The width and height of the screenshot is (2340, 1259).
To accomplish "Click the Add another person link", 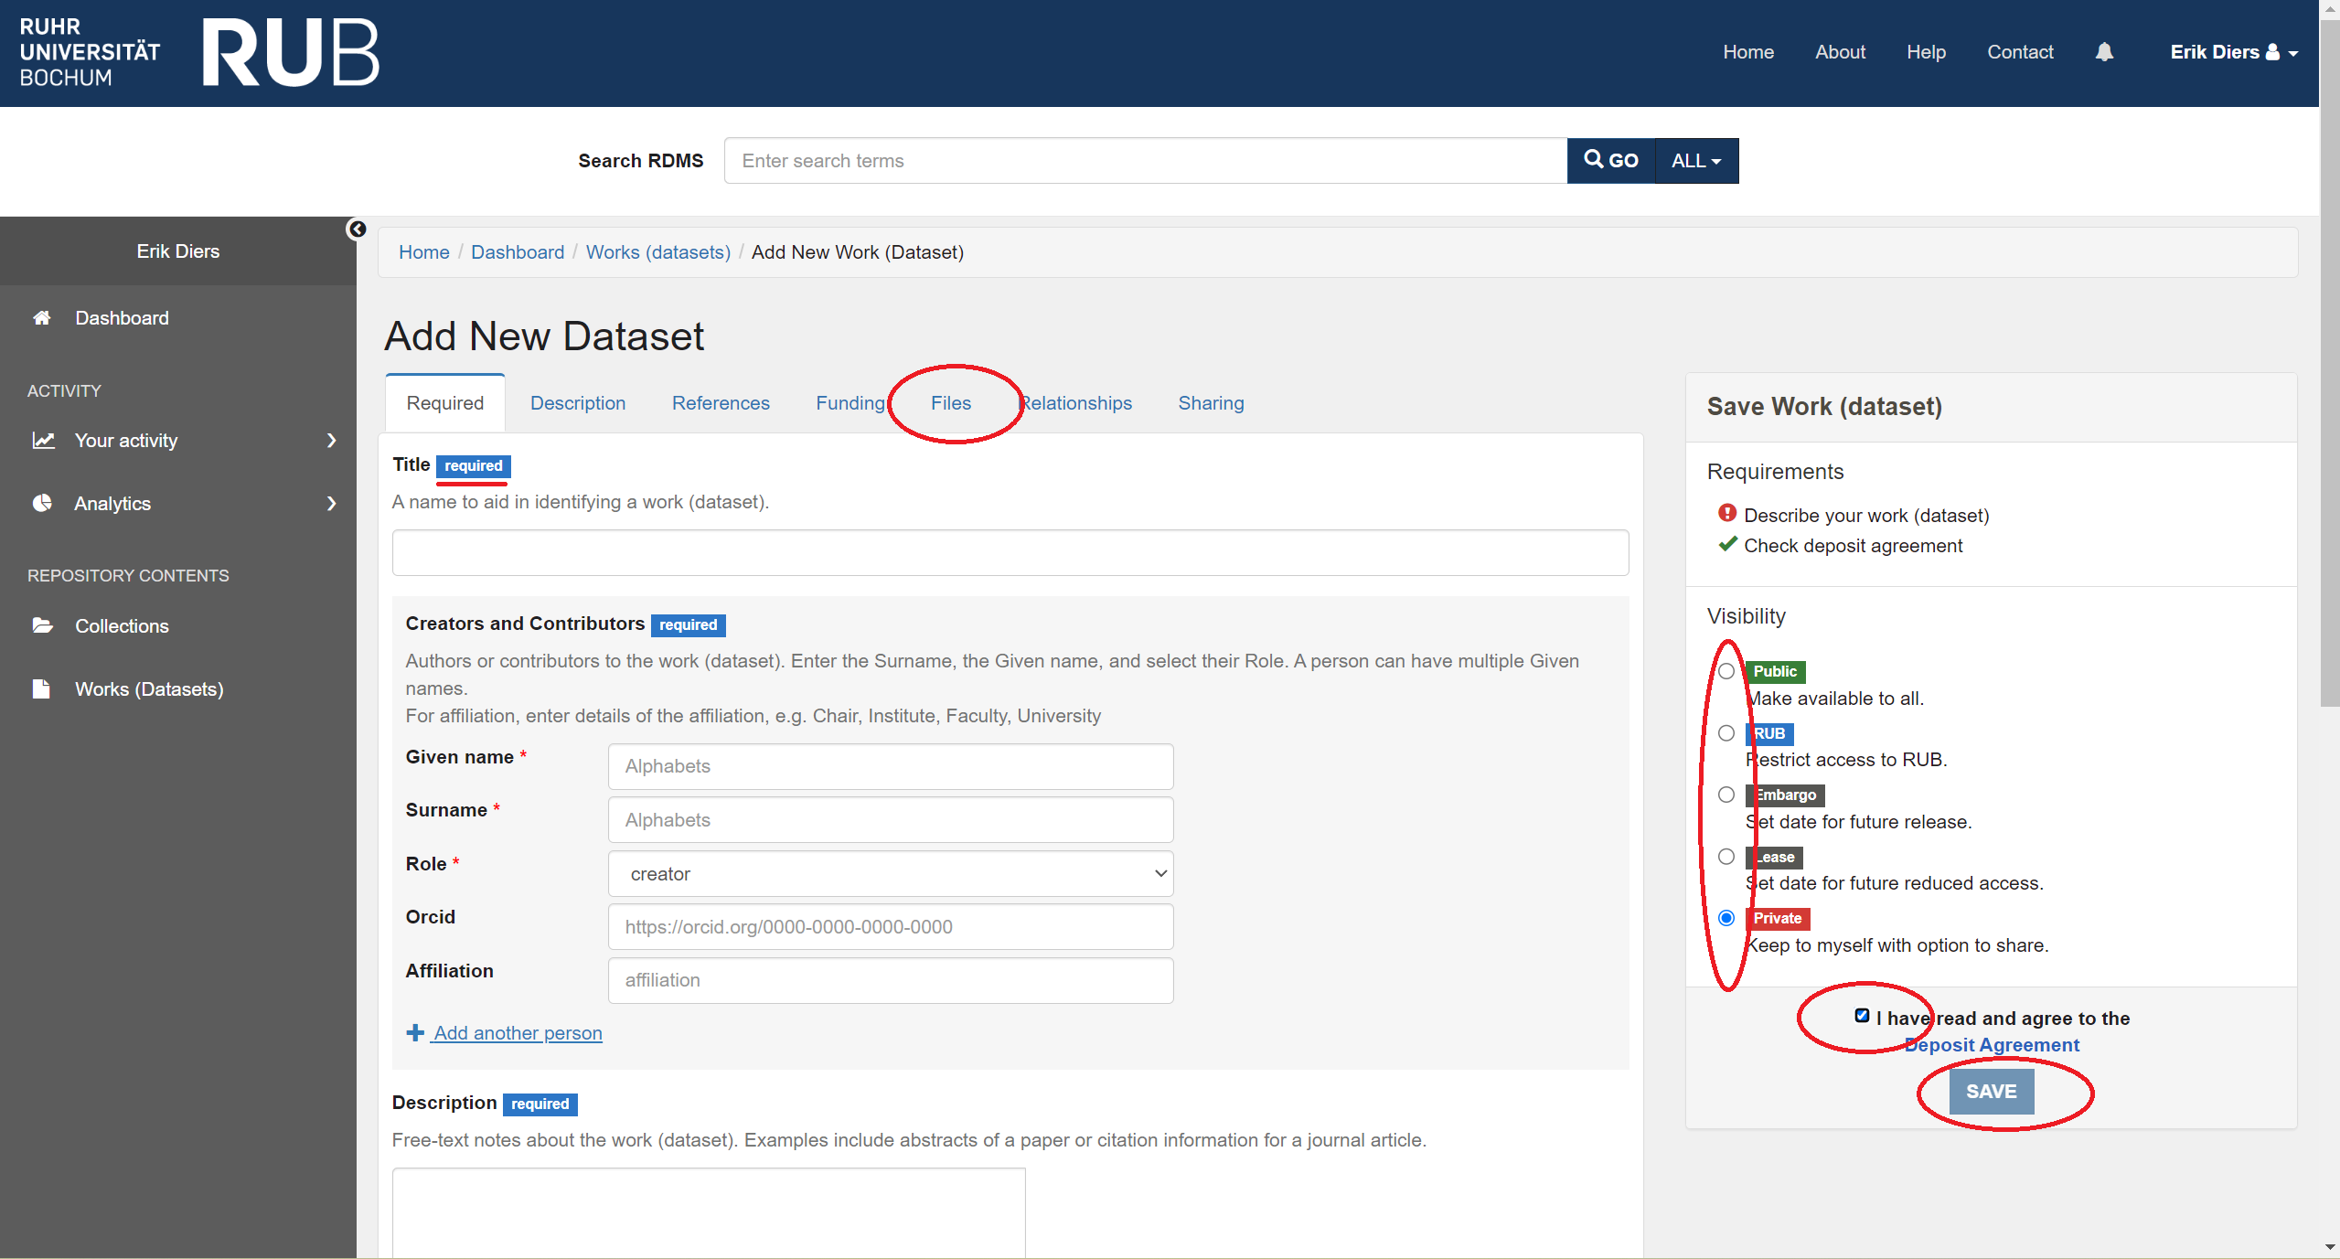I will 518,1033.
